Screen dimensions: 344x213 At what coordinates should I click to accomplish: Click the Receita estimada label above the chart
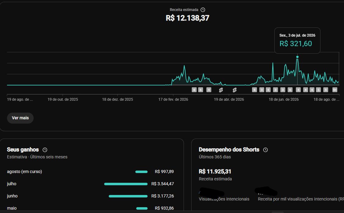pos(184,10)
